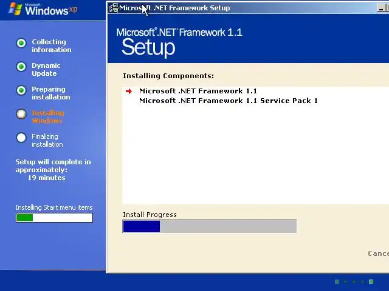
Task: Click the 'Installing Components:' heading
Action: [168, 76]
